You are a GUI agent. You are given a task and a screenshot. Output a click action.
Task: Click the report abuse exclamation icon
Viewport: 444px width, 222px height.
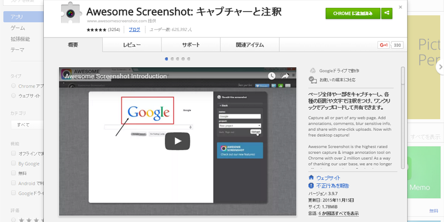311,186
